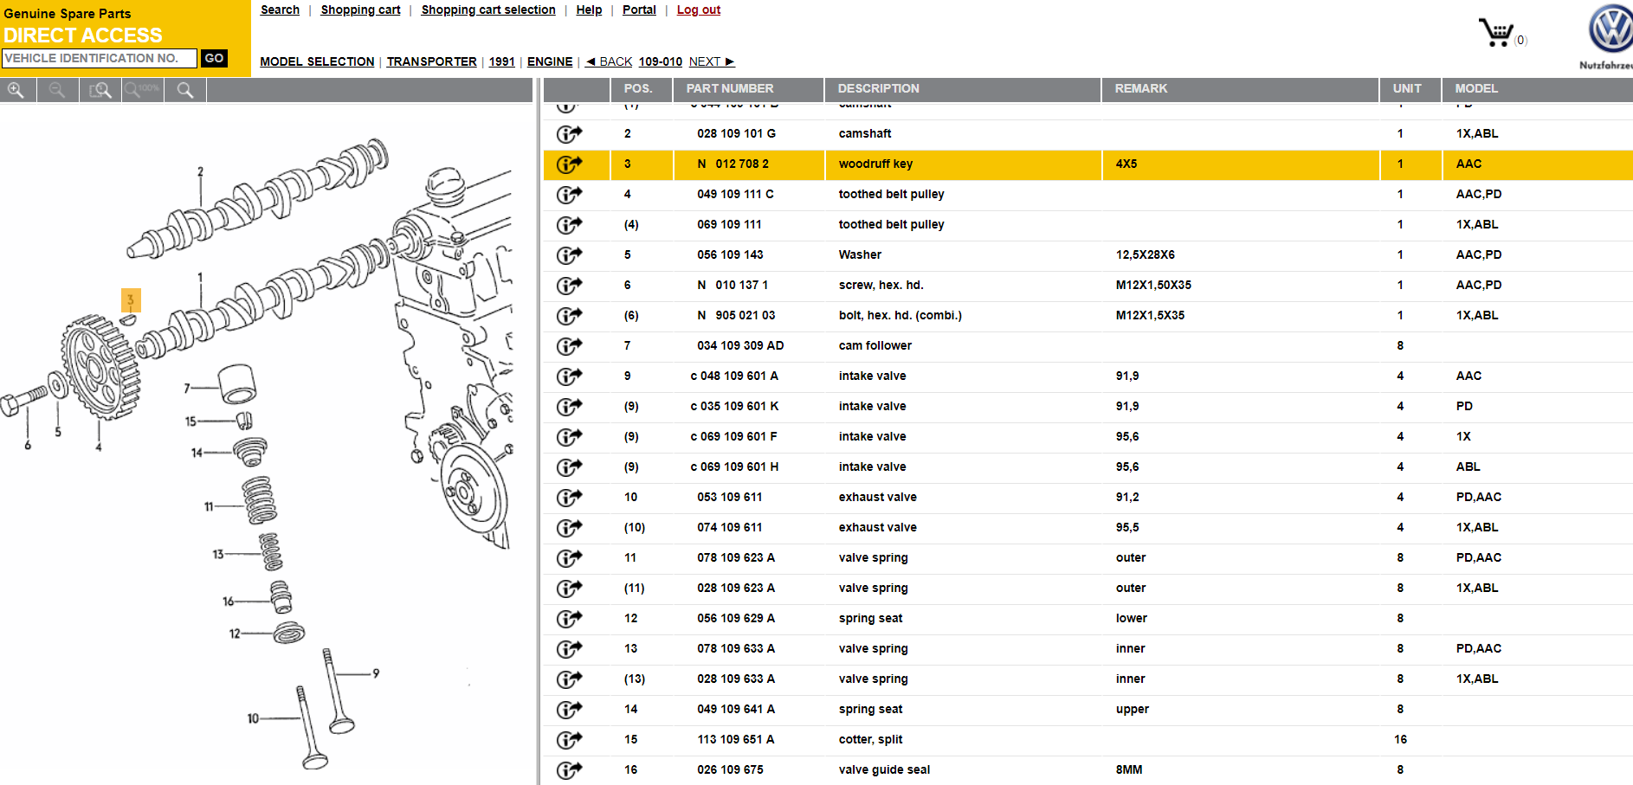The width and height of the screenshot is (1633, 785).
Task: Select the zoom-to-area magnifier tool
Action: pos(100,90)
